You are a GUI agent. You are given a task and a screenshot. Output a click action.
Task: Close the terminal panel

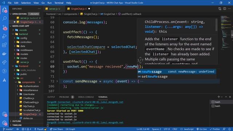coord(230,97)
